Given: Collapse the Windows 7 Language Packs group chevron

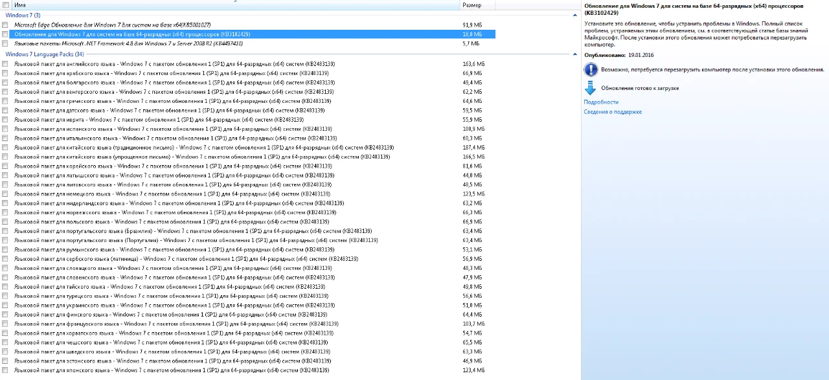Looking at the screenshot, I should pos(574,54).
